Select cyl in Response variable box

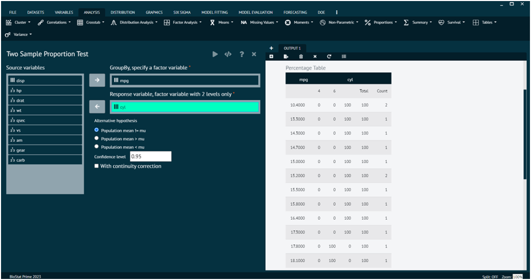[185, 107]
